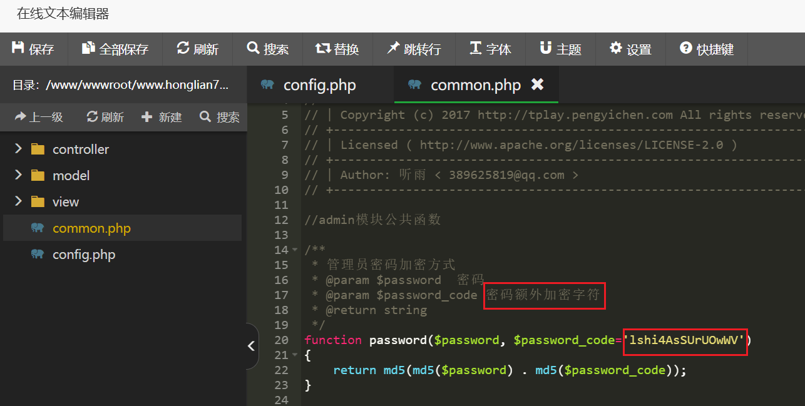The image size is (805, 406).
Task: Expand the model folder
Action: point(18,175)
